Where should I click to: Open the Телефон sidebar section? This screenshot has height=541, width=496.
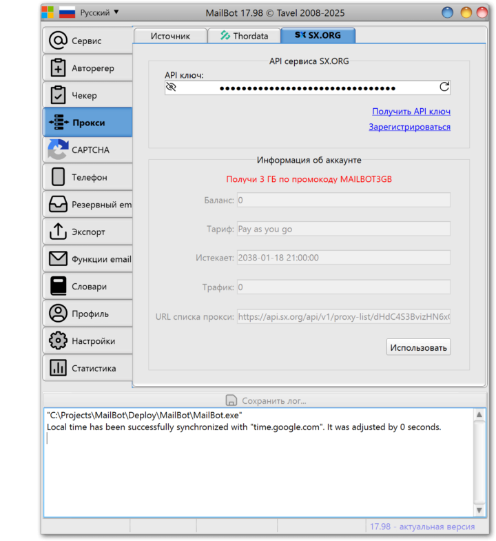click(x=87, y=177)
